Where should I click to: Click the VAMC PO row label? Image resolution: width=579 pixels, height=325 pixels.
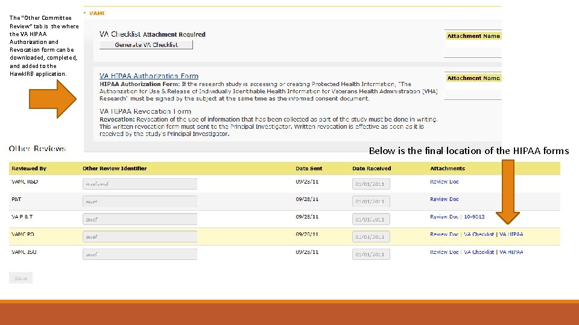[x=23, y=234]
